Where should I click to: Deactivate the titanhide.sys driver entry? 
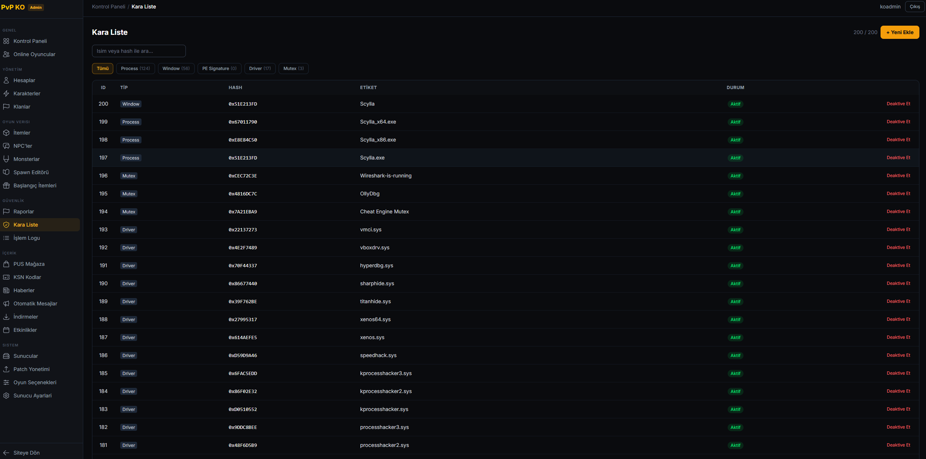pyautogui.click(x=899, y=301)
